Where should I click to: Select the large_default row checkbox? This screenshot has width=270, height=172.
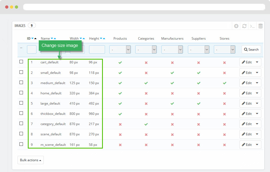21,103
